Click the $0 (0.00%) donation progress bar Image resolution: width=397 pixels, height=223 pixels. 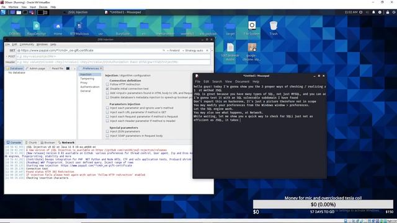tap(323, 204)
